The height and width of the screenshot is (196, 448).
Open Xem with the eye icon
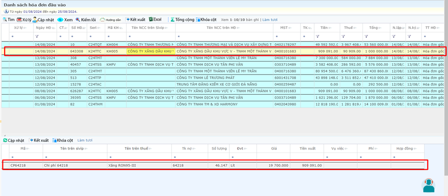(x=60, y=20)
